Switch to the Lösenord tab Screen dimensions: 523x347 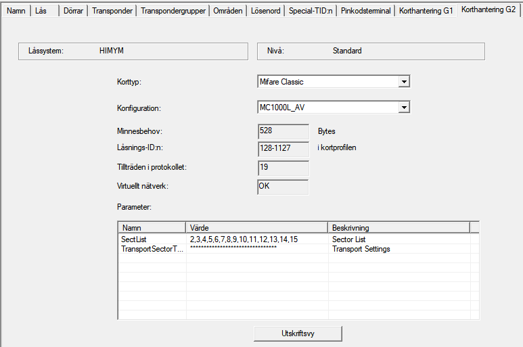[266, 11]
